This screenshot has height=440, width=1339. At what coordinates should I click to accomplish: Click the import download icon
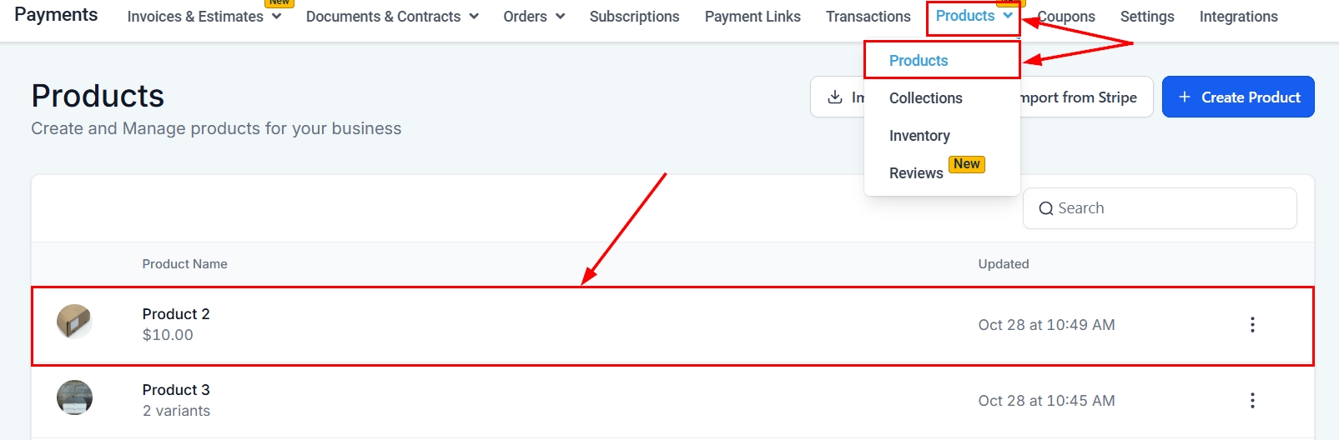(834, 97)
